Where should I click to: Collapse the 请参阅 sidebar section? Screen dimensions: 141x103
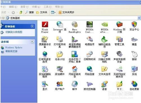(32, 42)
